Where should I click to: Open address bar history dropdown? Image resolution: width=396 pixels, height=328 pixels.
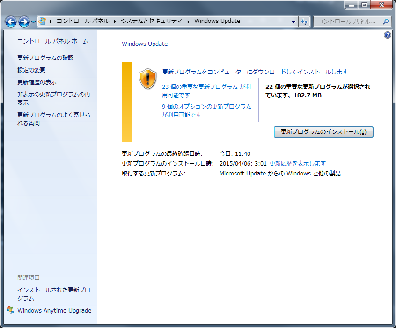(293, 22)
